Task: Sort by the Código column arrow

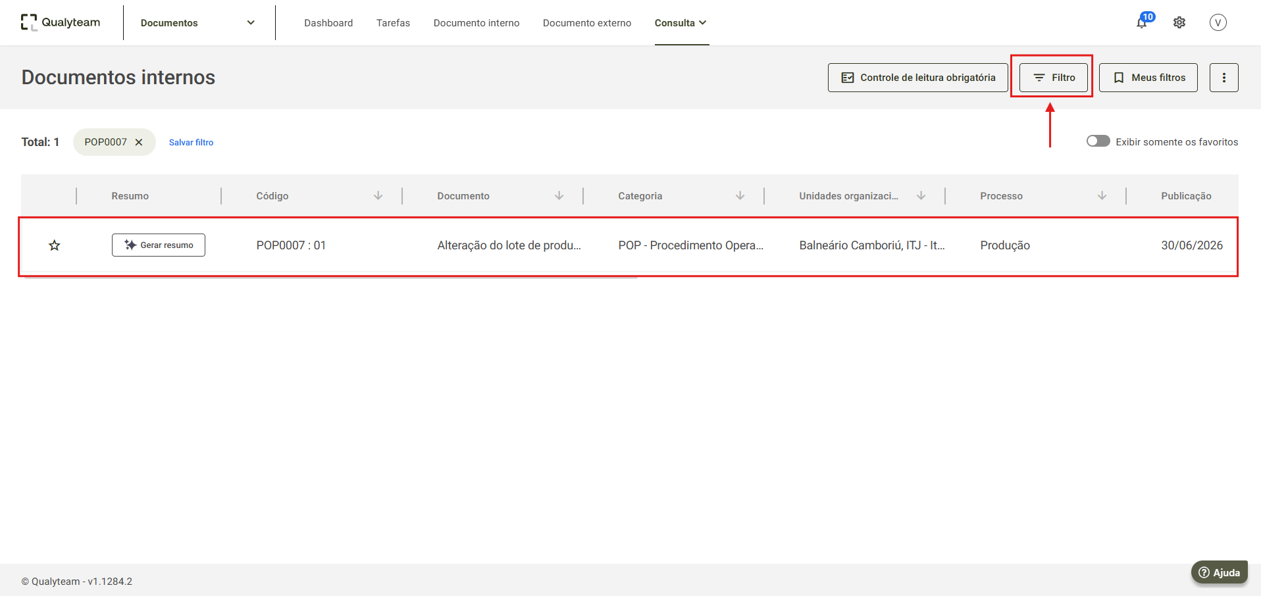Action: (x=378, y=195)
